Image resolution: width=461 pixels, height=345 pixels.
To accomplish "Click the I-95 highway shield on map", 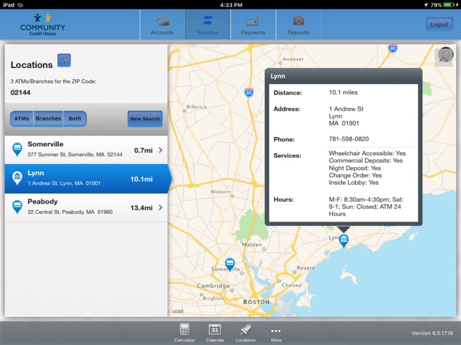I will click(x=393, y=48).
